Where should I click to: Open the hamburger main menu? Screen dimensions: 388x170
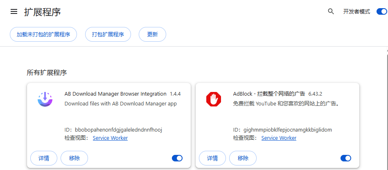click(x=14, y=11)
